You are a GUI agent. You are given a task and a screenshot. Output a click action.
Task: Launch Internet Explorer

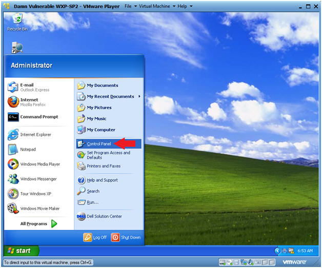(38, 135)
